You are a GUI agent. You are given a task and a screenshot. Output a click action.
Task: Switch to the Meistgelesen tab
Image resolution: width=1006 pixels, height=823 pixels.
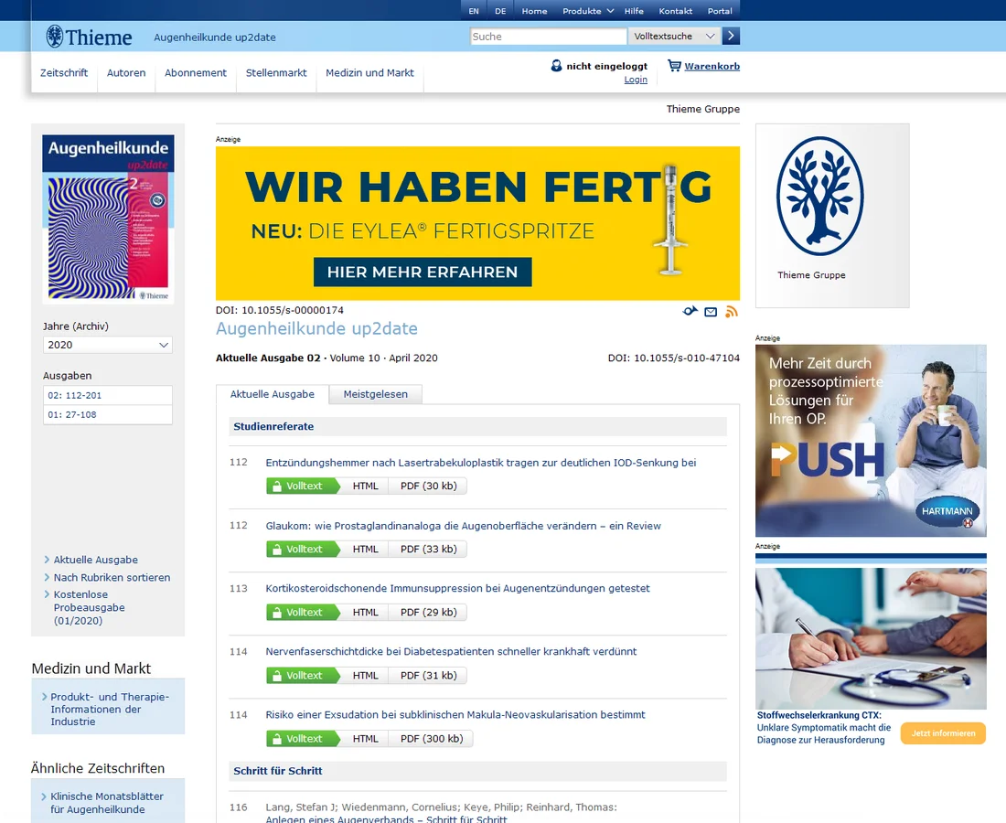[x=374, y=395]
